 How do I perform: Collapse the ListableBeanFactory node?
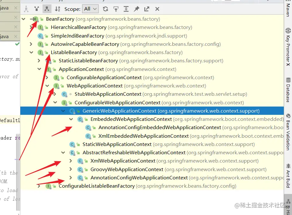(31, 52)
